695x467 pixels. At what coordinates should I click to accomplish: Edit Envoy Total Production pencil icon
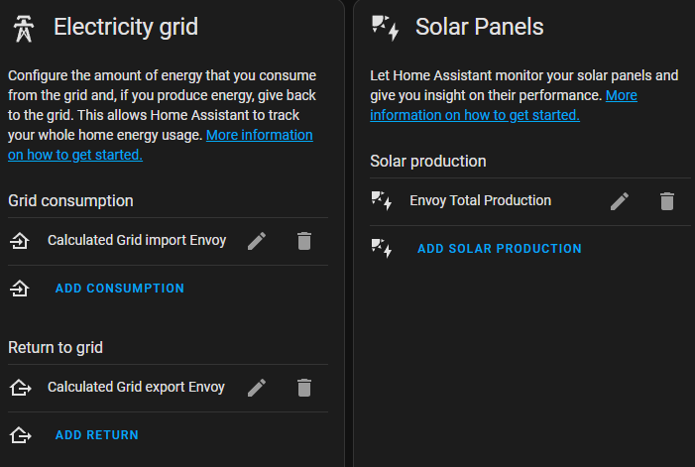620,201
